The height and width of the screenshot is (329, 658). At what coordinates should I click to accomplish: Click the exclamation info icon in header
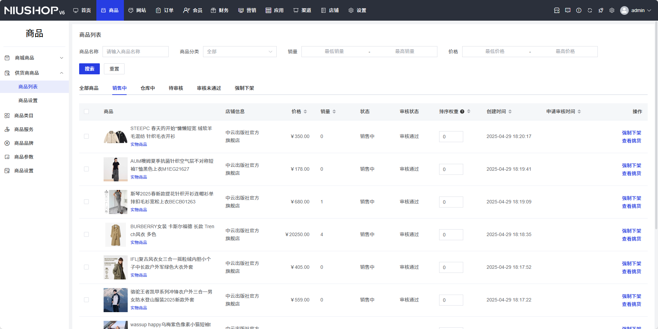coord(579,10)
